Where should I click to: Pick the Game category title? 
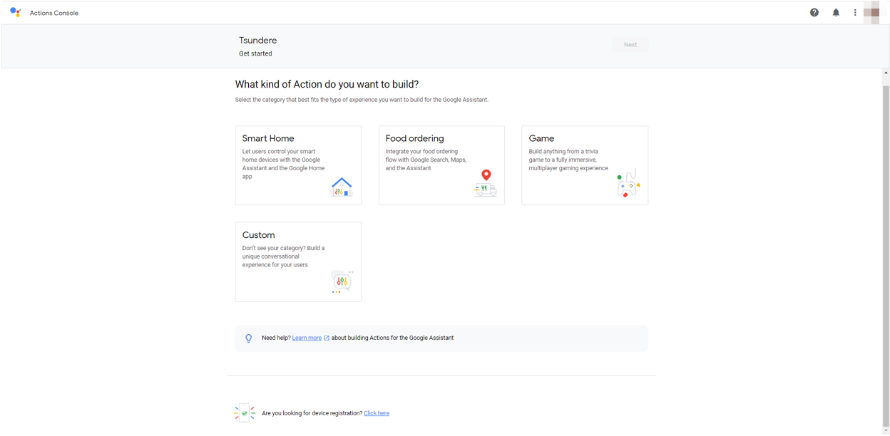click(x=541, y=138)
